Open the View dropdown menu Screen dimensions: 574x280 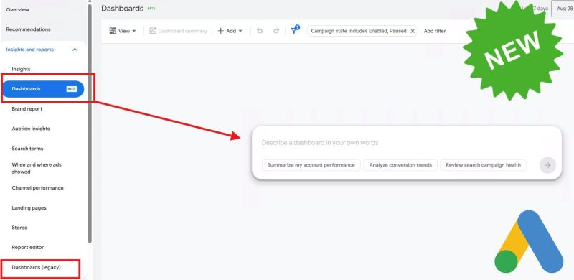click(x=123, y=31)
